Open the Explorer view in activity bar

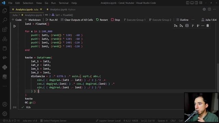tap(4, 11)
